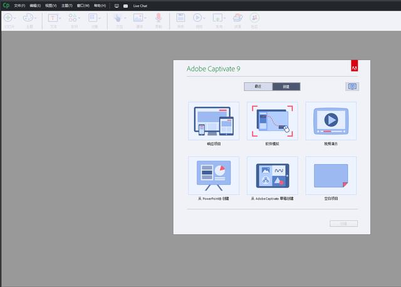Open the 窗口(W) menu

(83, 6)
